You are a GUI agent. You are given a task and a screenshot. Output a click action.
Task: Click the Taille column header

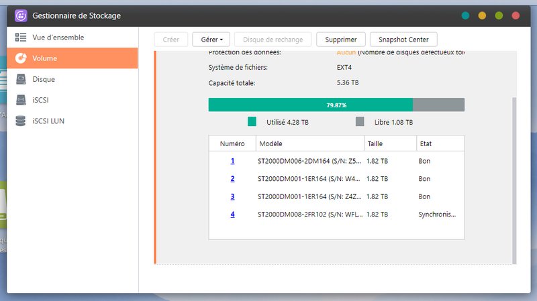391,143
